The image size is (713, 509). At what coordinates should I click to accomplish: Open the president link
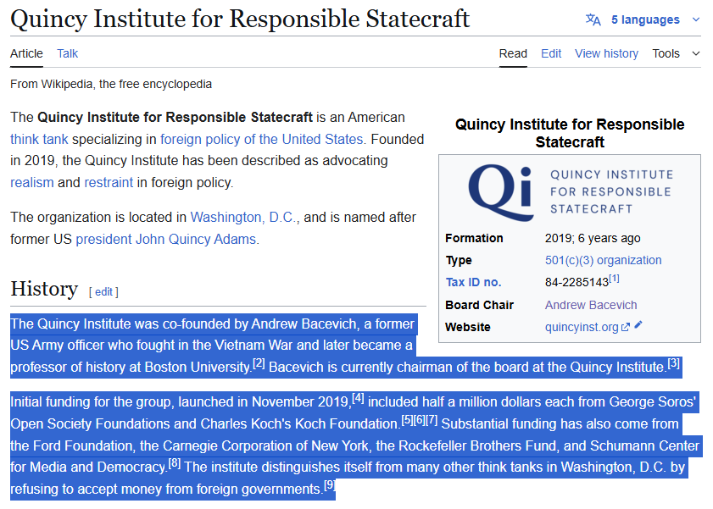click(103, 239)
